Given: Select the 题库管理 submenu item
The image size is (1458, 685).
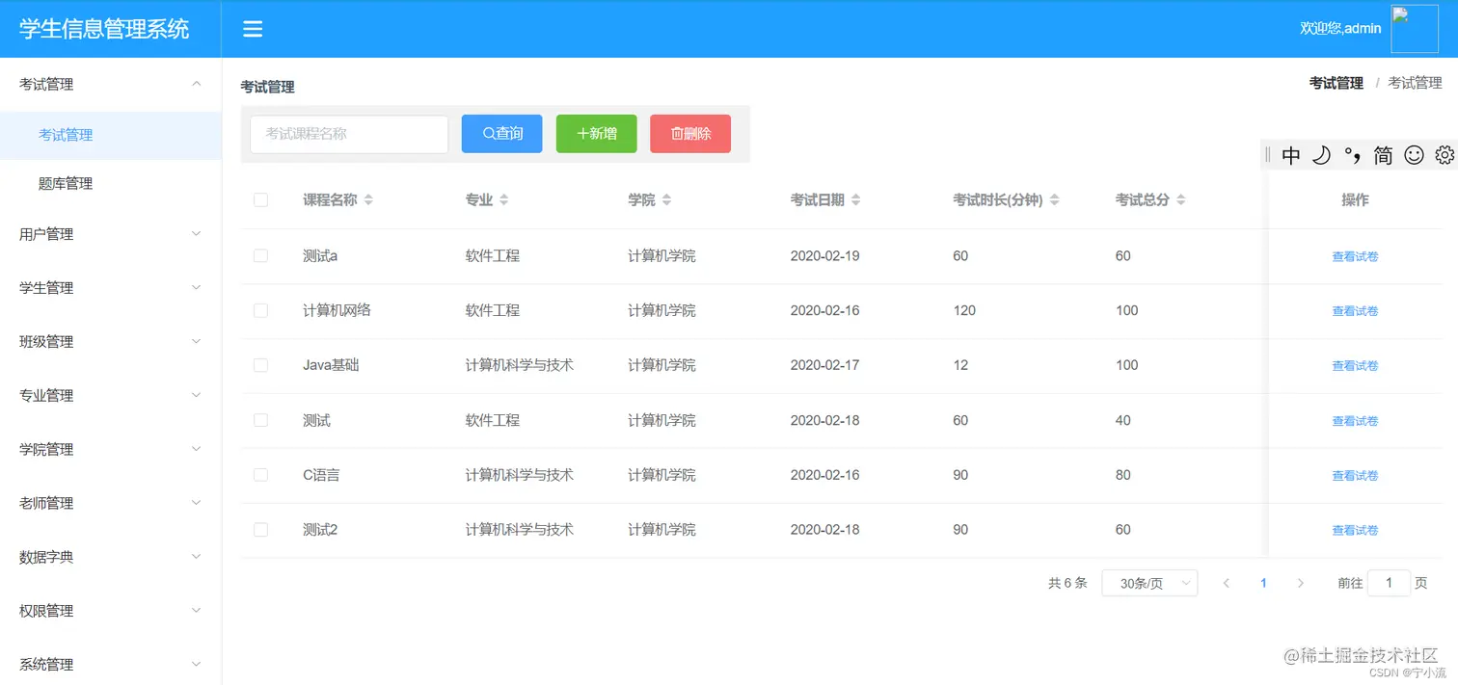Looking at the screenshot, I should [111, 183].
